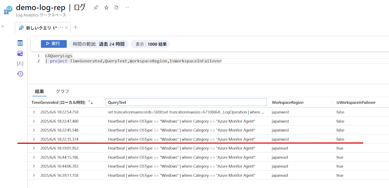Click the IsWorkspaceInFailover column header

click(x=356, y=102)
